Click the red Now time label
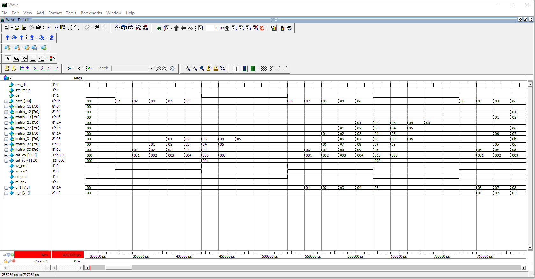 point(32,255)
